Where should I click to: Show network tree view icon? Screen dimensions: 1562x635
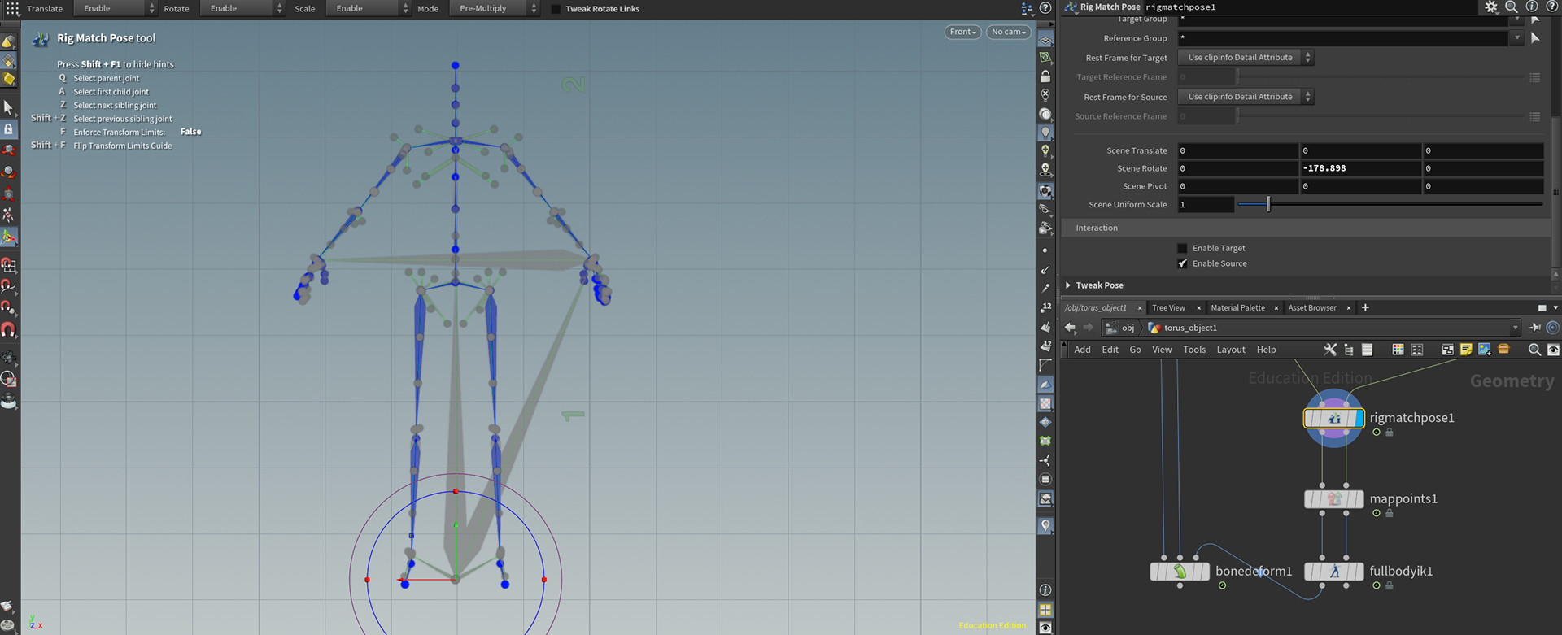(x=1349, y=350)
